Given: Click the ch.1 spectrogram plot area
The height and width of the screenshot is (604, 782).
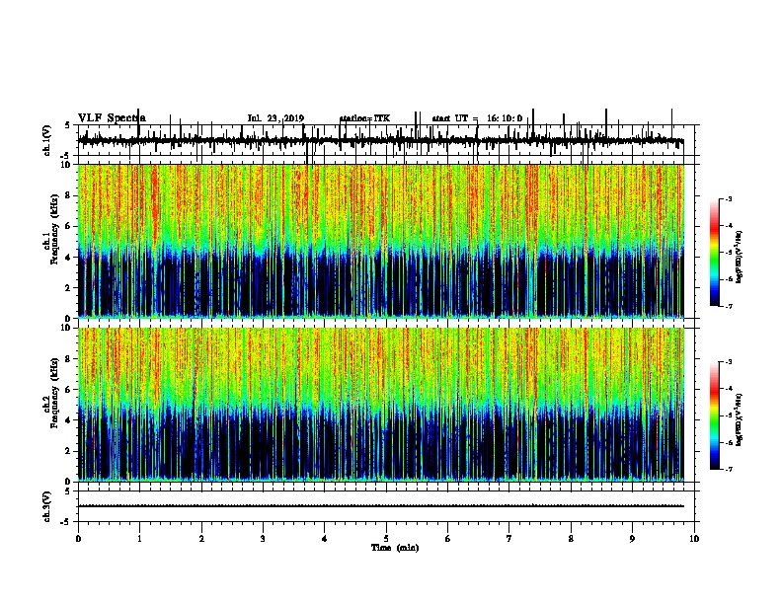Looking at the screenshot, I should [x=381, y=241].
